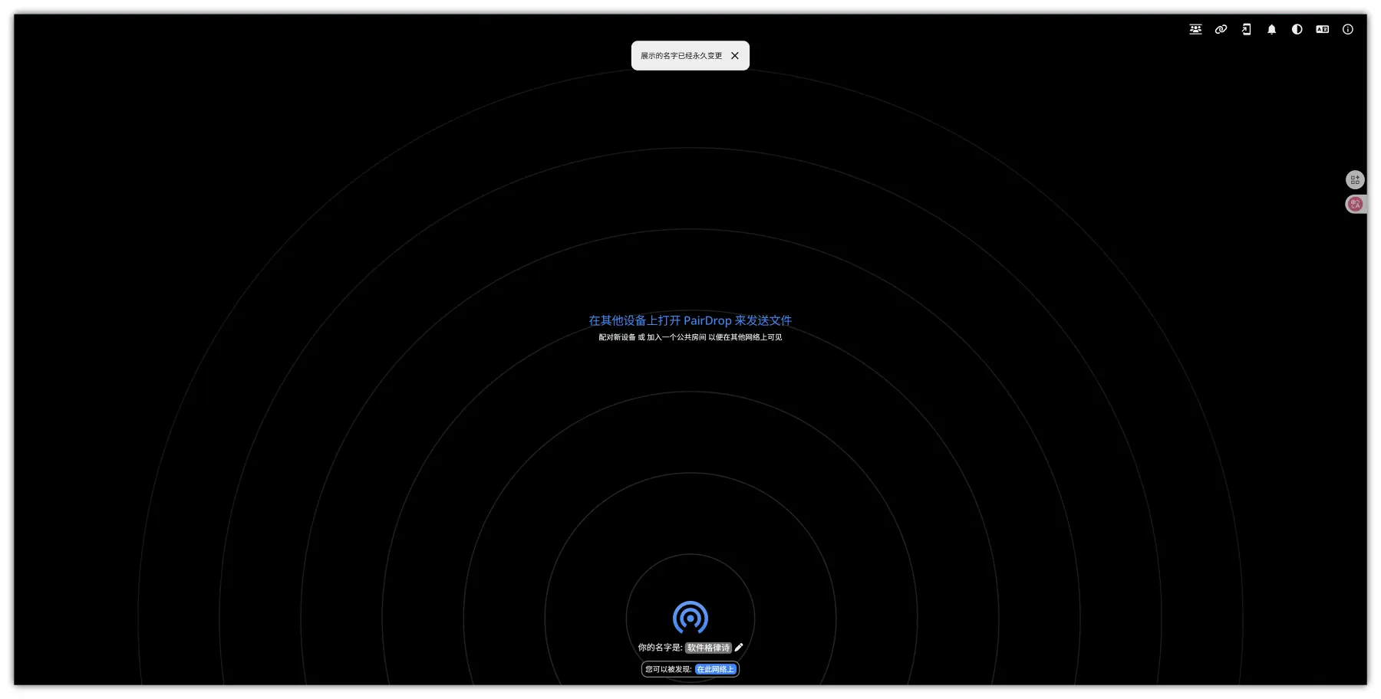Click the blue PairDrop radar logo

[x=690, y=618]
